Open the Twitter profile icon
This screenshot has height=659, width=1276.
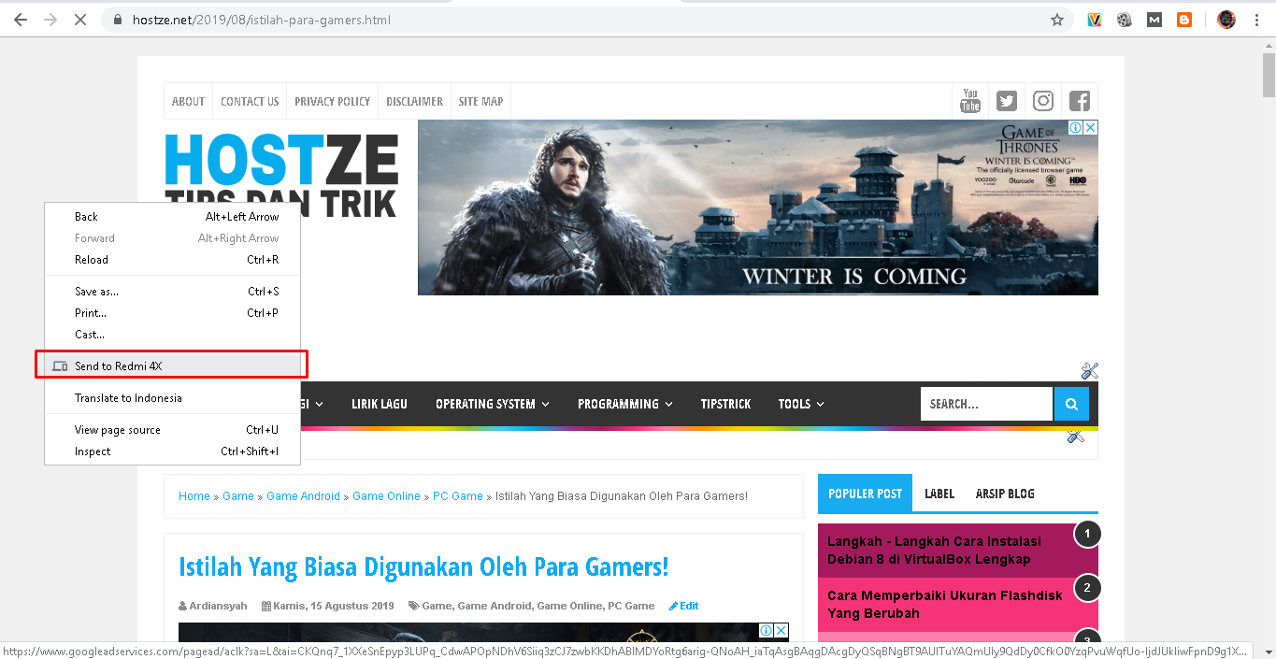pos(1006,100)
